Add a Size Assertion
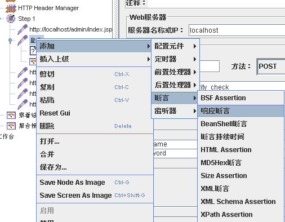The height and width of the screenshot is (222, 285). pyautogui.click(x=241, y=176)
